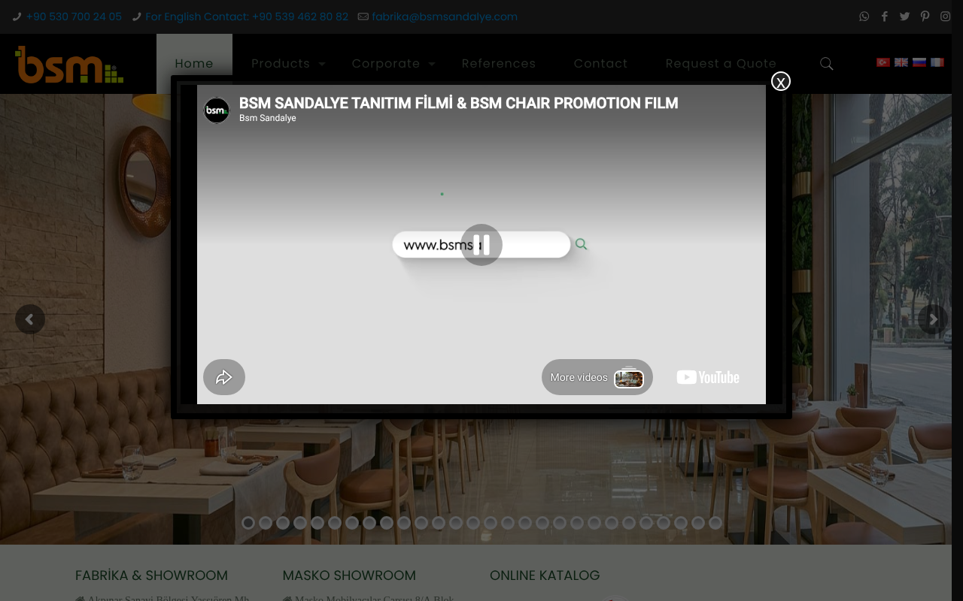Open the YouTube logo link on the video

pos(708,377)
